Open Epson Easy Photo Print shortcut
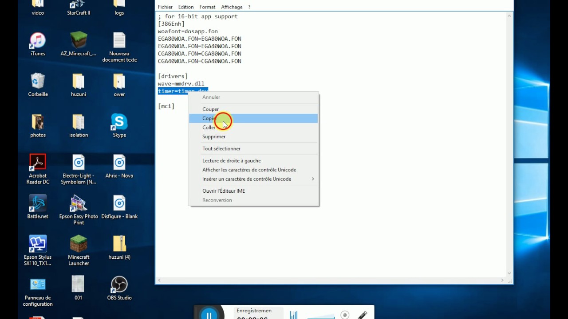The image size is (568, 319). click(x=79, y=210)
